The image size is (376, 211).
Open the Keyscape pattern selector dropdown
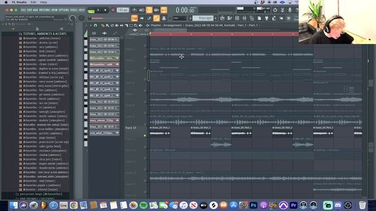(x=203, y=18)
